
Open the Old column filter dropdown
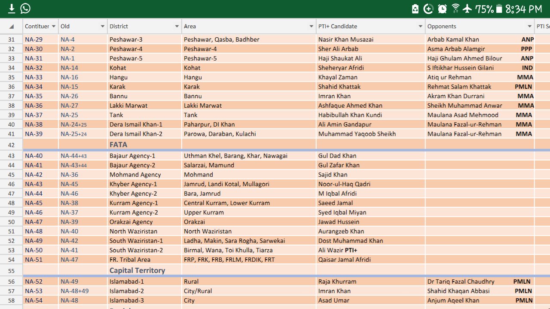click(x=103, y=27)
